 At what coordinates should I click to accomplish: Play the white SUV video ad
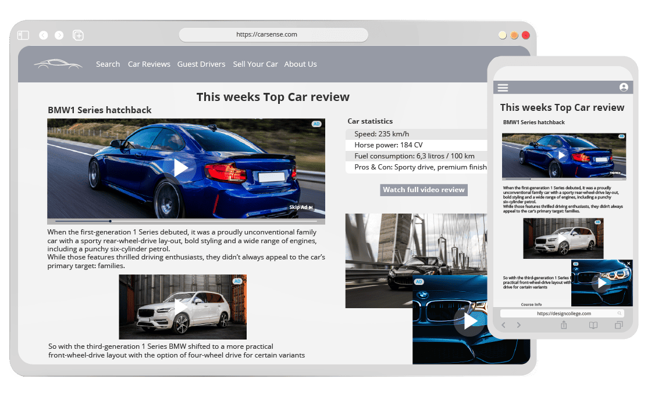181,307
